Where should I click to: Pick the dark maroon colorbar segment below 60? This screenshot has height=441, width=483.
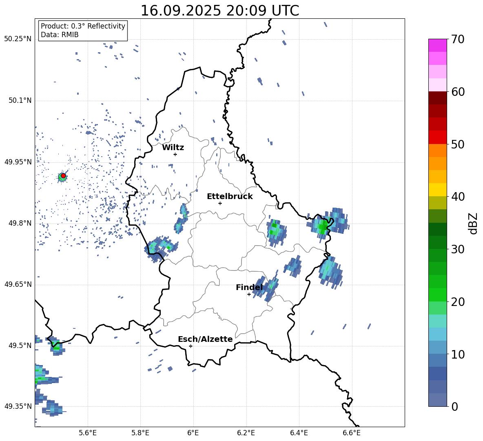[x=438, y=98]
